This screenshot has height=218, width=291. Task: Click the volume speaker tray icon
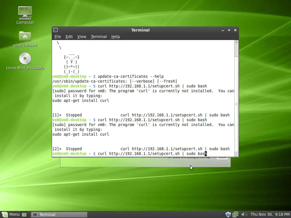coord(244,215)
